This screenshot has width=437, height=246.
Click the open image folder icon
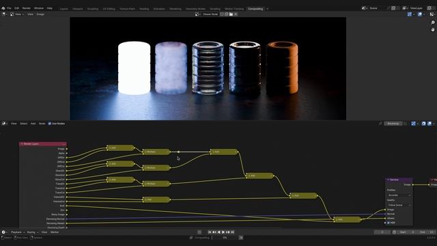click(231, 14)
